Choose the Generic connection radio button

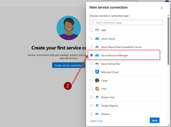coord(91,114)
